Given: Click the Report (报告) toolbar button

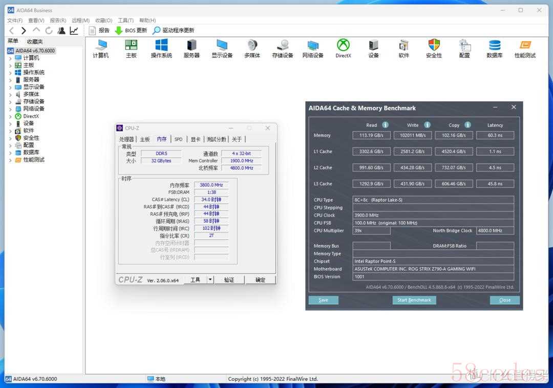Looking at the screenshot, I should (99, 31).
